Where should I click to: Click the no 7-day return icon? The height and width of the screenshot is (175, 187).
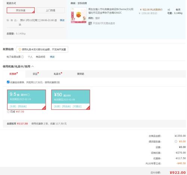[90, 23]
